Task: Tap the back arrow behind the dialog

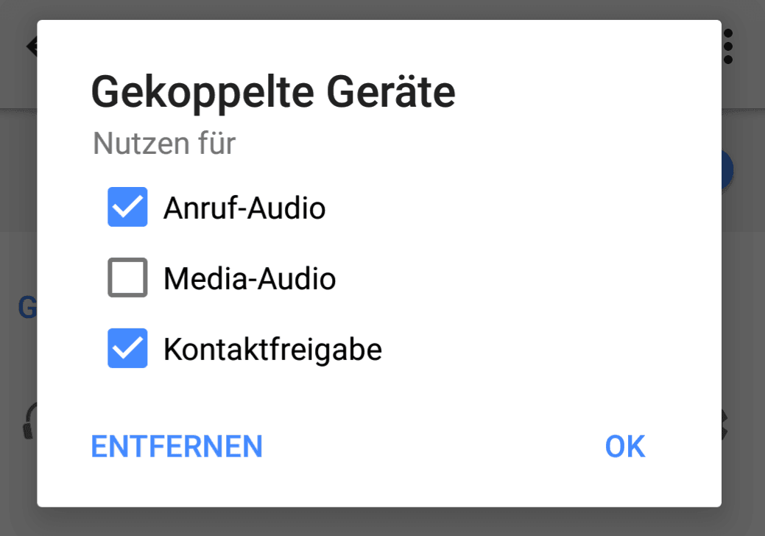Action: tap(31, 46)
